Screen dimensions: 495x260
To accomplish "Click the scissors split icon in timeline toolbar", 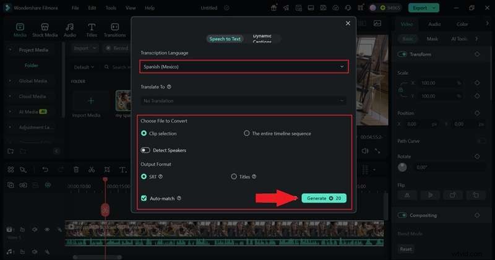I will (92, 170).
